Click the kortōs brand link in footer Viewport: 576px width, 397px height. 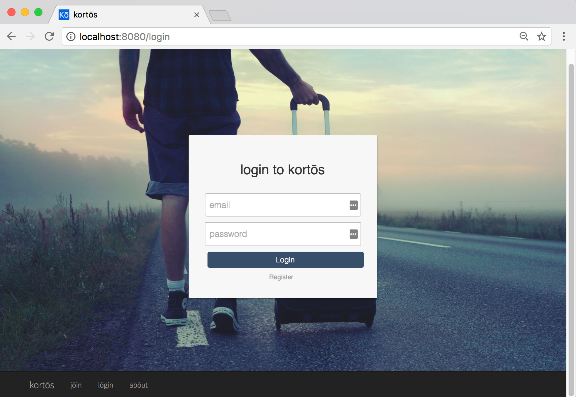pyautogui.click(x=42, y=385)
